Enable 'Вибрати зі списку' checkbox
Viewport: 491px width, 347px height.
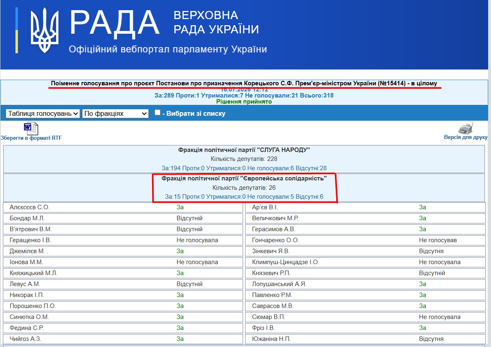[158, 113]
